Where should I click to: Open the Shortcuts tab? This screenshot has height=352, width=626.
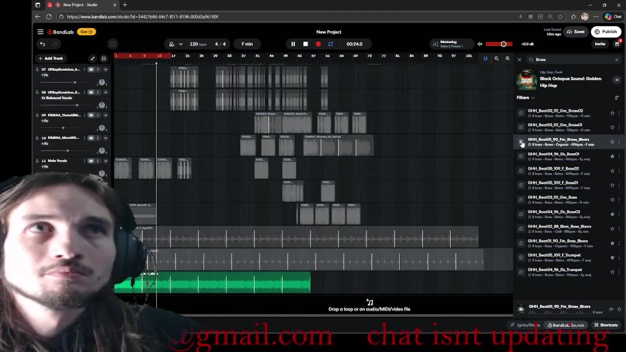point(606,325)
